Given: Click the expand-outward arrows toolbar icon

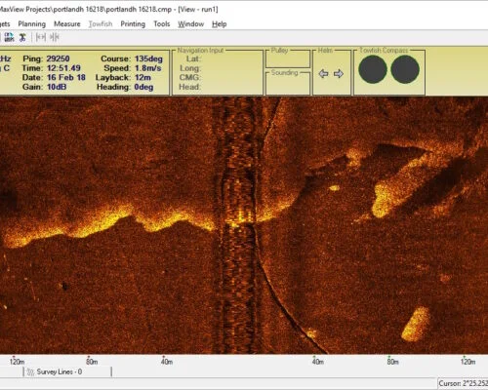Looking at the screenshot, I should click(x=41, y=37).
